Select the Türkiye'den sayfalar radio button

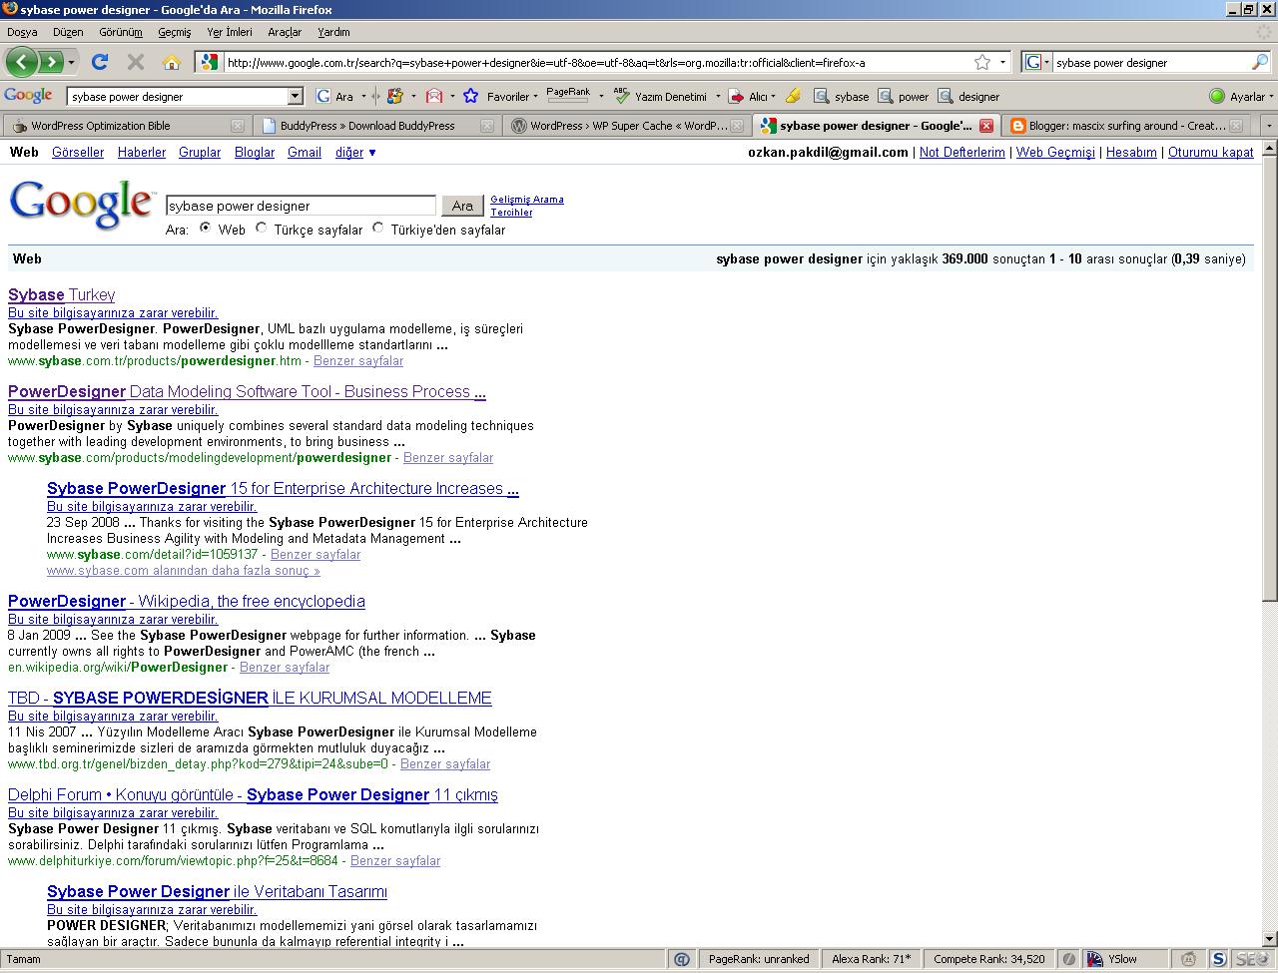[x=377, y=229]
